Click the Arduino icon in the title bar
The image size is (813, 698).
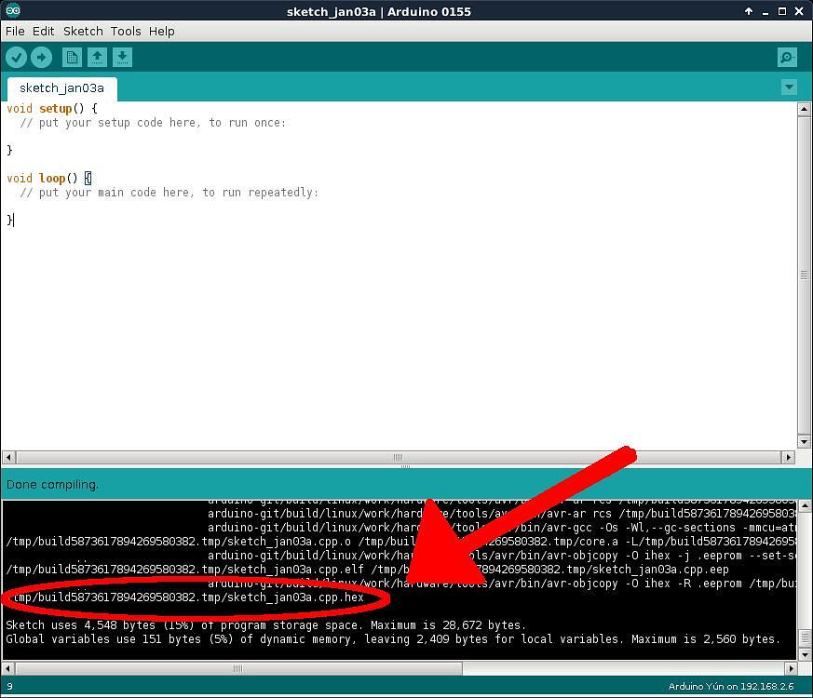pyautogui.click(x=11, y=11)
